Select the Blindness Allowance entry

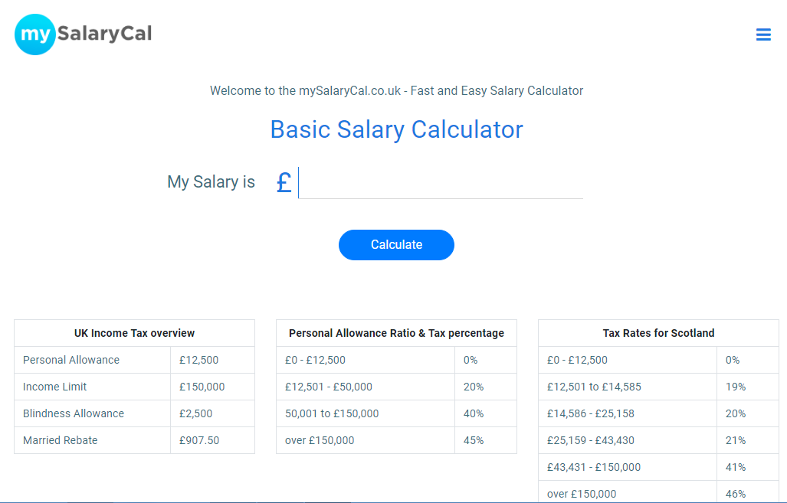pos(74,413)
